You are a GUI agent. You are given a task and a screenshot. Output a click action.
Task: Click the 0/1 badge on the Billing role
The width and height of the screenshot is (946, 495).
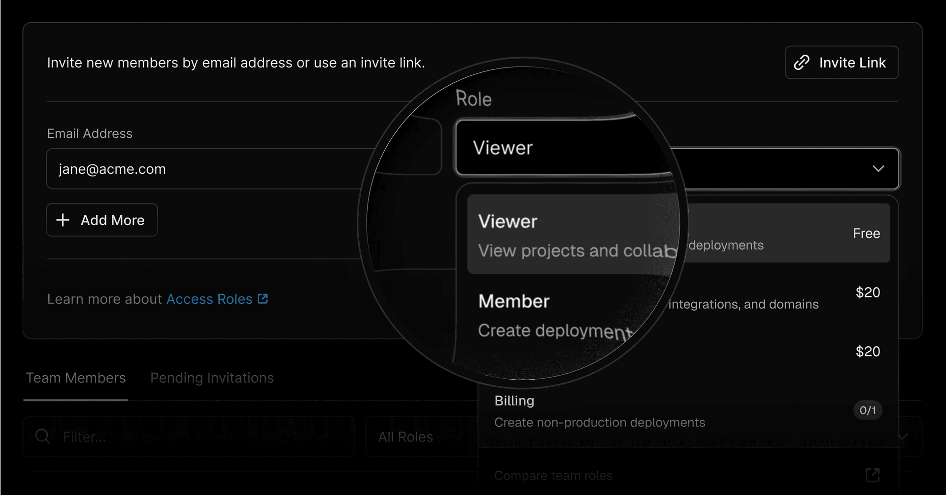click(x=867, y=410)
